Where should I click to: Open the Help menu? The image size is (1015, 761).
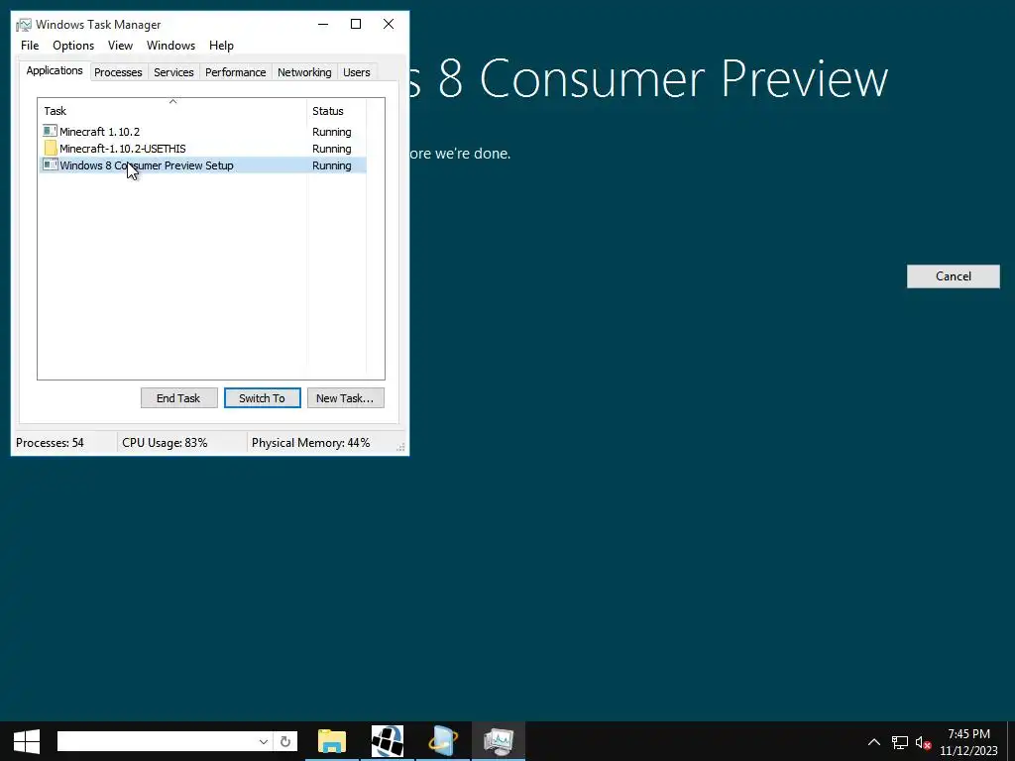[x=221, y=46]
